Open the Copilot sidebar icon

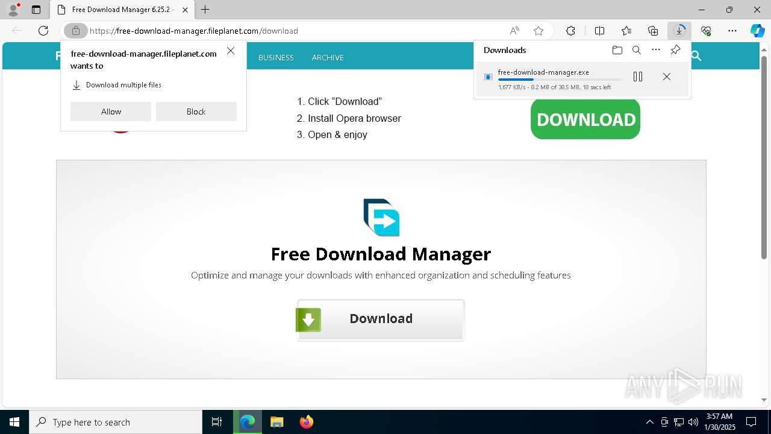[x=757, y=31]
